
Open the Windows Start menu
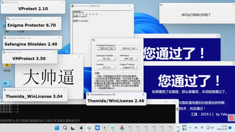[x=57, y=128]
